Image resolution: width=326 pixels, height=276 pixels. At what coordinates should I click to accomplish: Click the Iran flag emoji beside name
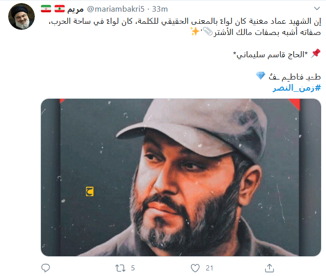(x=46, y=9)
